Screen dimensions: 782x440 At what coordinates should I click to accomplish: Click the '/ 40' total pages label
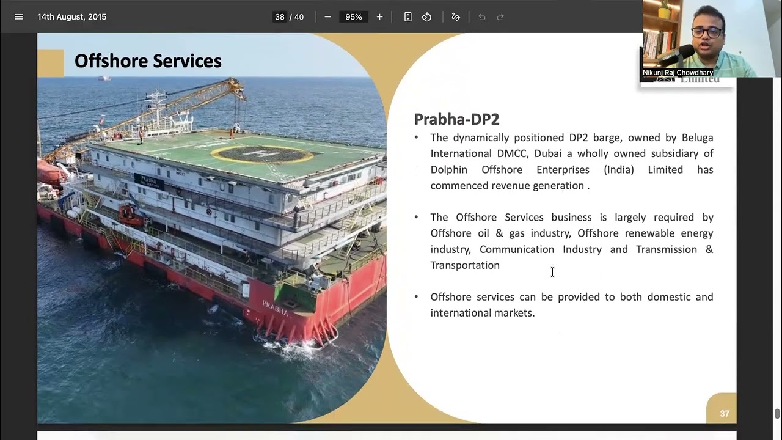[297, 17]
